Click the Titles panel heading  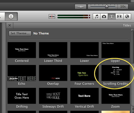pyautogui.click(x=127, y=25)
